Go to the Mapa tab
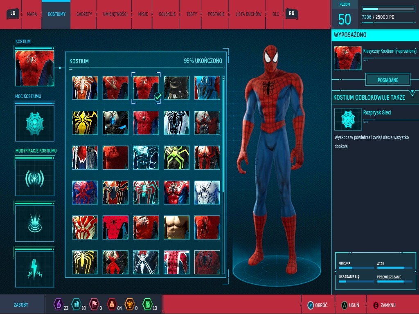 tap(32, 14)
